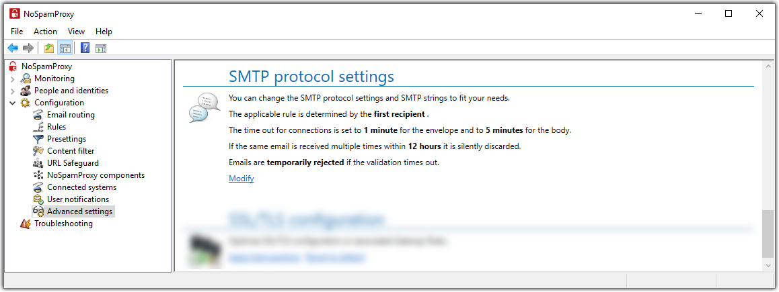Select the Troubleshooting node
Screen dimensions: 779x292
click(63, 224)
